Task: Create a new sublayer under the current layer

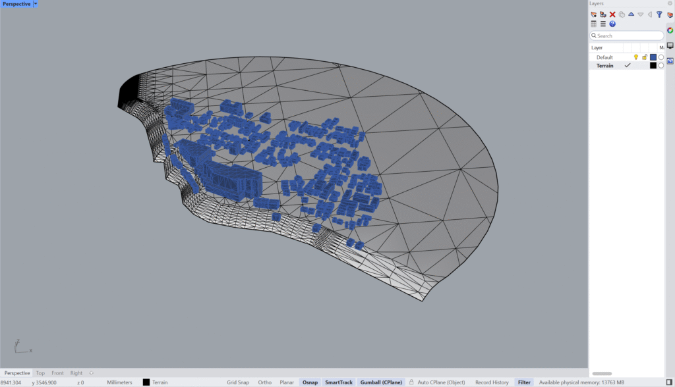Action: pos(603,14)
